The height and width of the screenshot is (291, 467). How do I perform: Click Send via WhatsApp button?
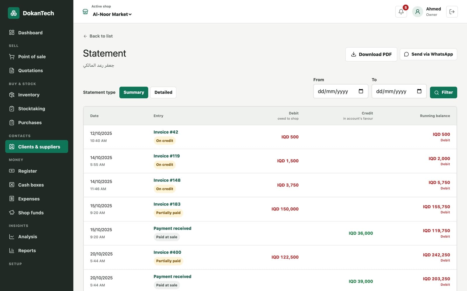pyautogui.click(x=428, y=54)
